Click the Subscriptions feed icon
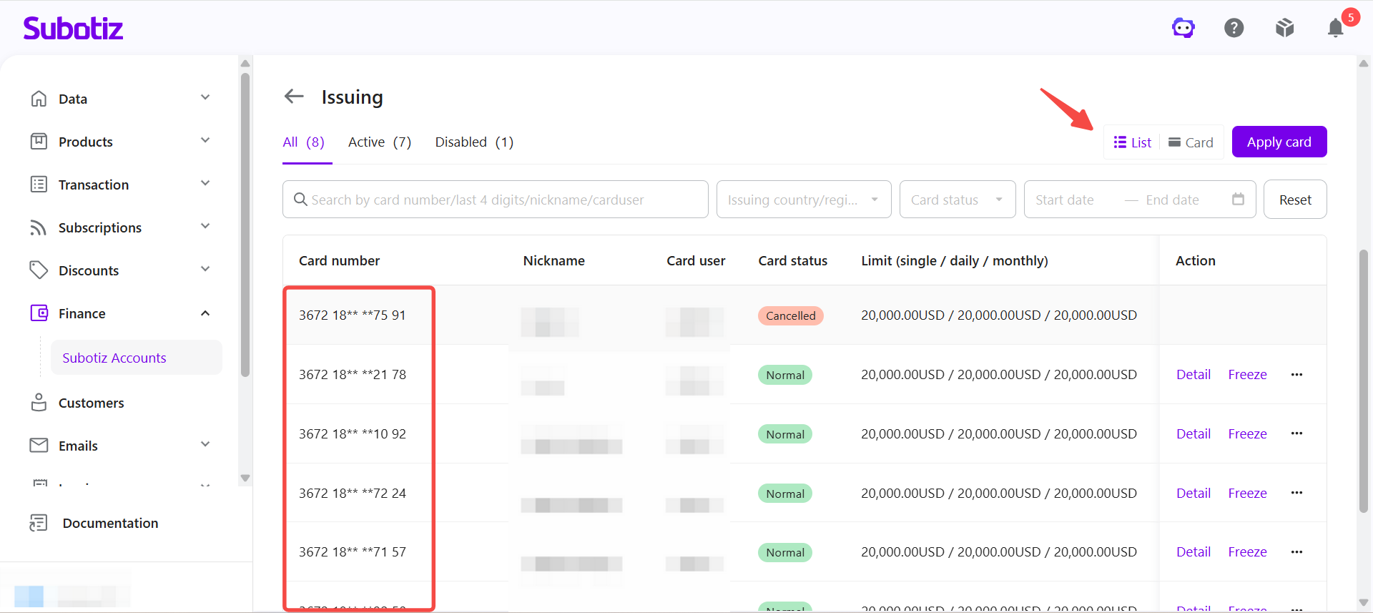This screenshot has width=1373, height=613. 39,227
